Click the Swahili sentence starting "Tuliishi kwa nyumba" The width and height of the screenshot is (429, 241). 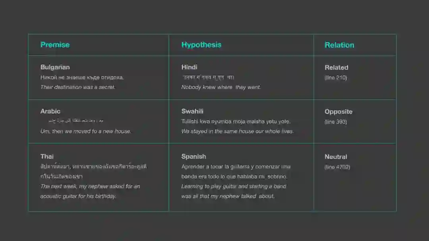236,121
